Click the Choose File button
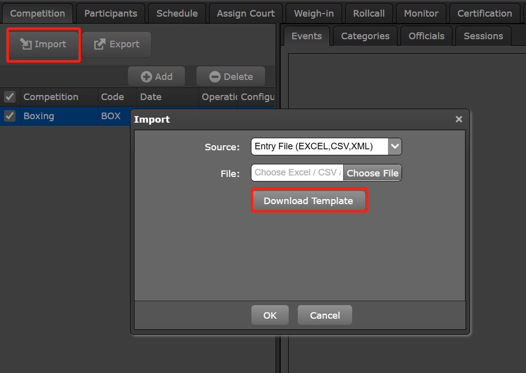Image resolution: width=526 pixels, height=373 pixels. 372,173
